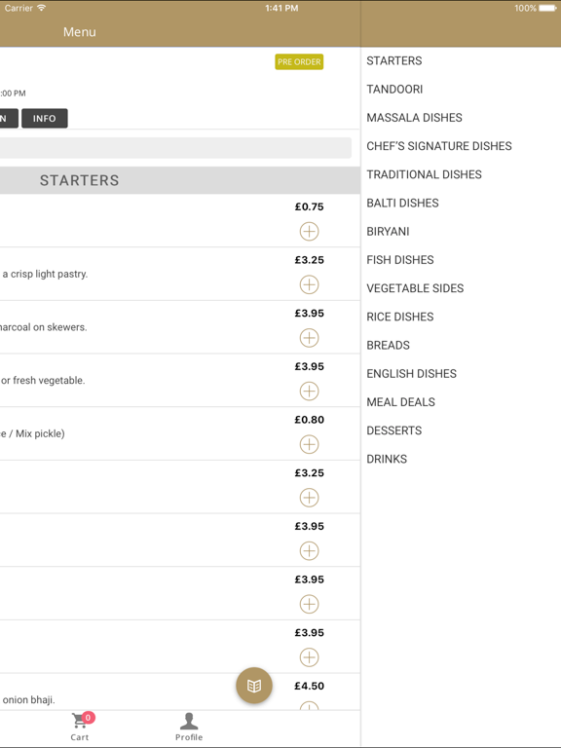Open the Cart tab
The width and height of the screenshot is (561, 748).
point(80,728)
